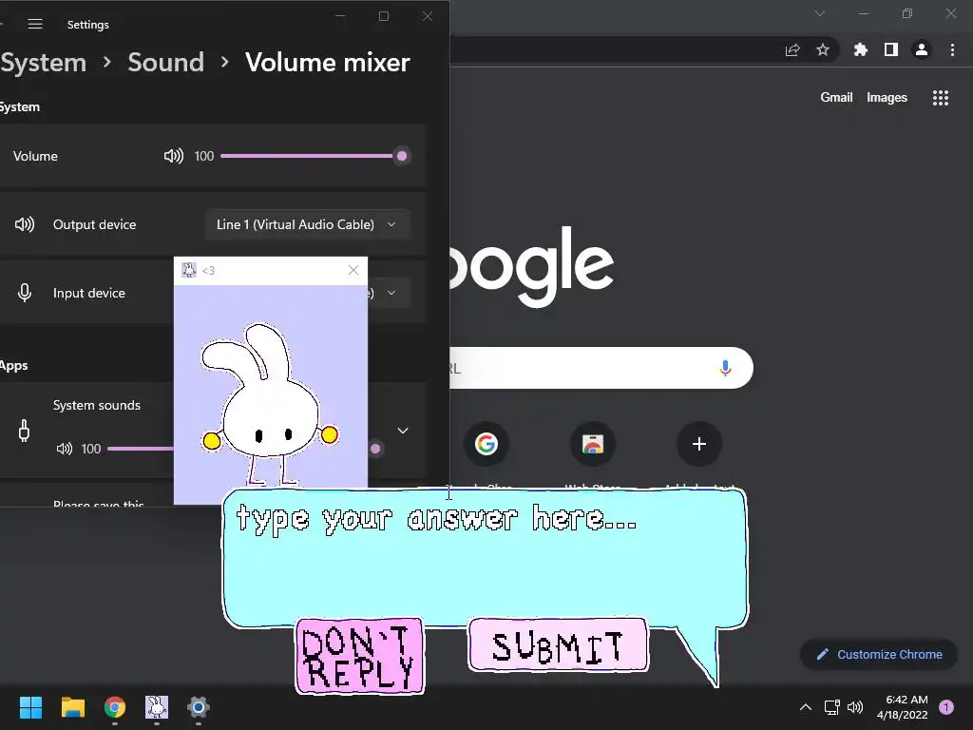
Task: Click the Google search box
Action: 601,368
